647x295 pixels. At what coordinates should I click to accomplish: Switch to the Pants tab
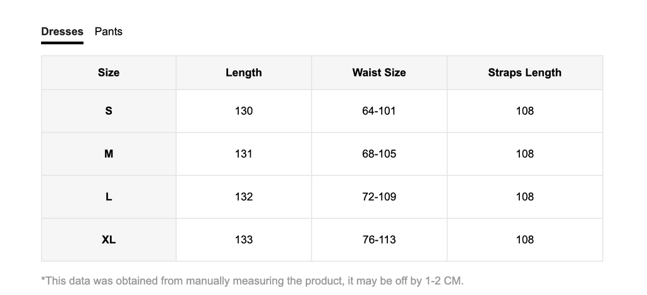coord(109,32)
